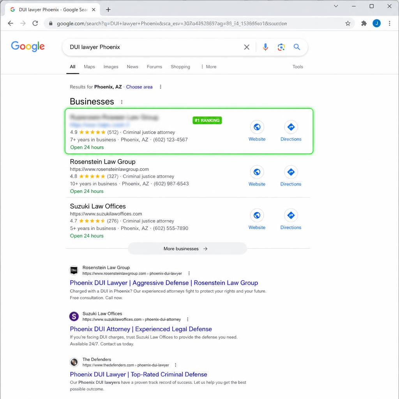Viewport: 399px width, 399px height.
Task: Click the More businesses button
Action: [x=187, y=249]
